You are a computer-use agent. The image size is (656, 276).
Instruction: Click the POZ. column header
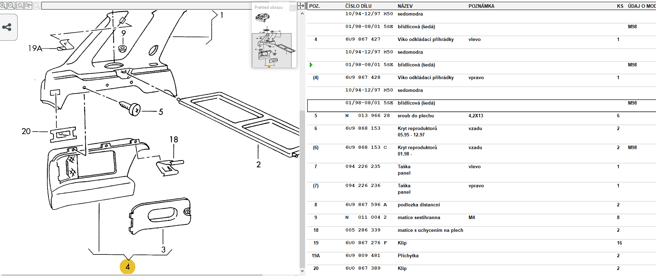pyautogui.click(x=315, y=6)
